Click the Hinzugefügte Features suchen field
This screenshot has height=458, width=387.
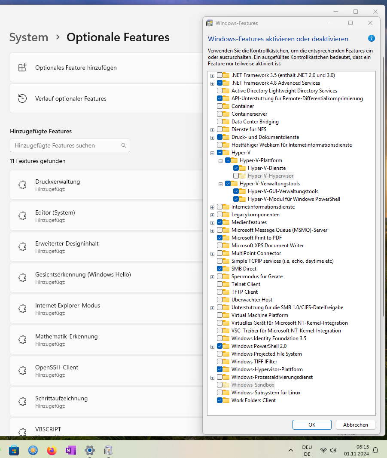click(70, 145)
